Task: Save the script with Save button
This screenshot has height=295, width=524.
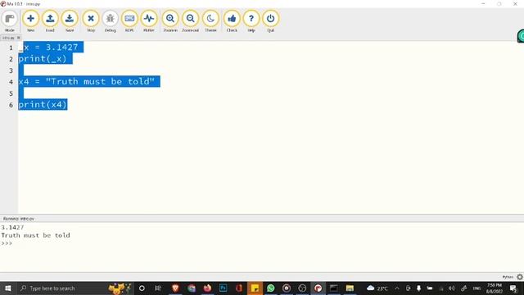Action: pos(70,21)
